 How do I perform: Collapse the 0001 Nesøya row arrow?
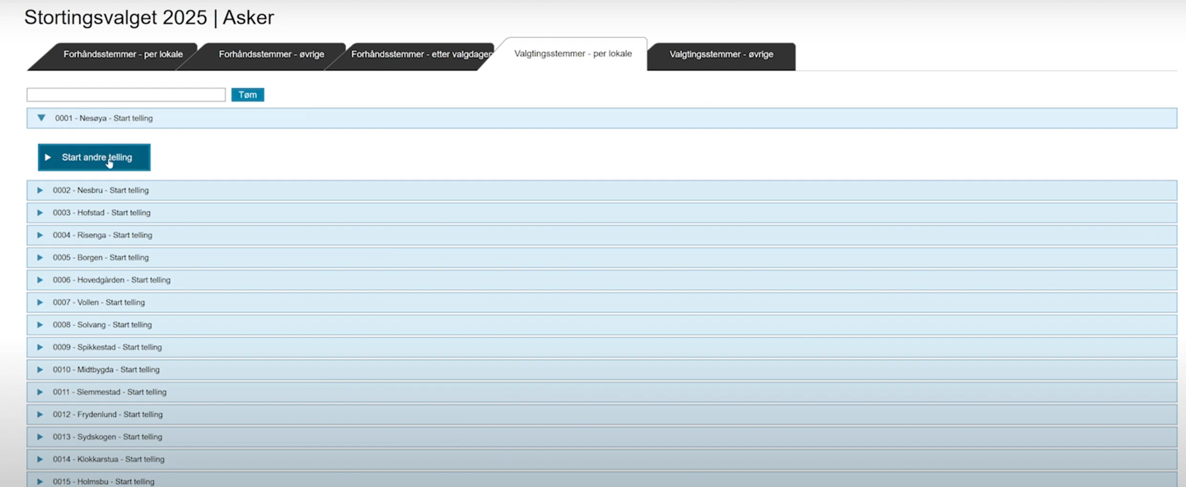click(x=41, y=118)
